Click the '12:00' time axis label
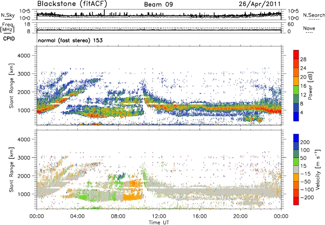325x225 pixels. (x=159, y=216)
